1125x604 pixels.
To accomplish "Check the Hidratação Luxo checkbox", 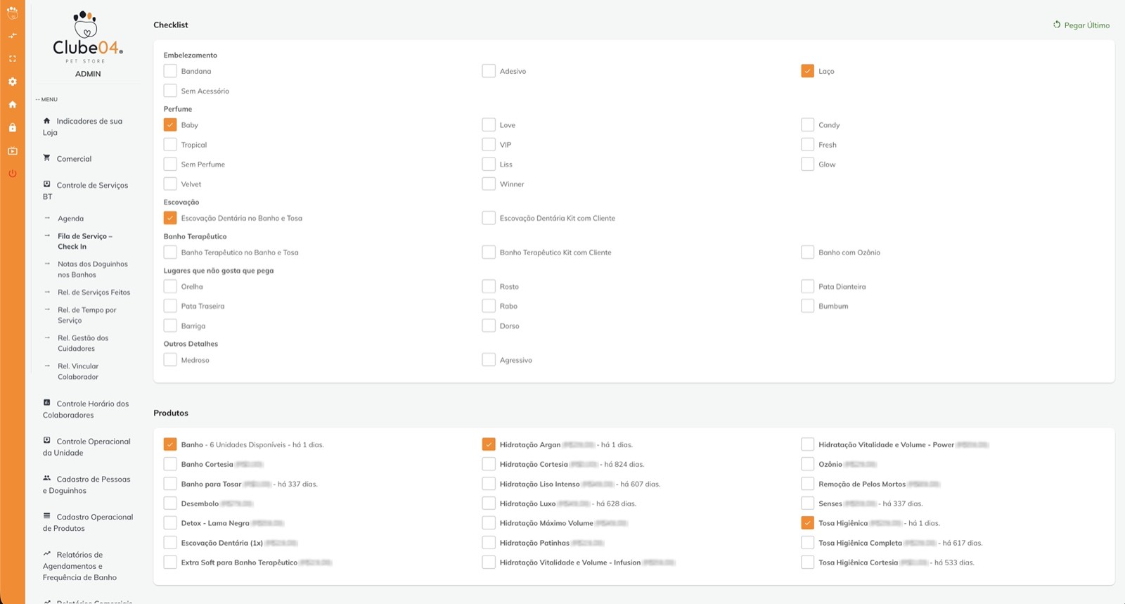I will pos(489,503).
